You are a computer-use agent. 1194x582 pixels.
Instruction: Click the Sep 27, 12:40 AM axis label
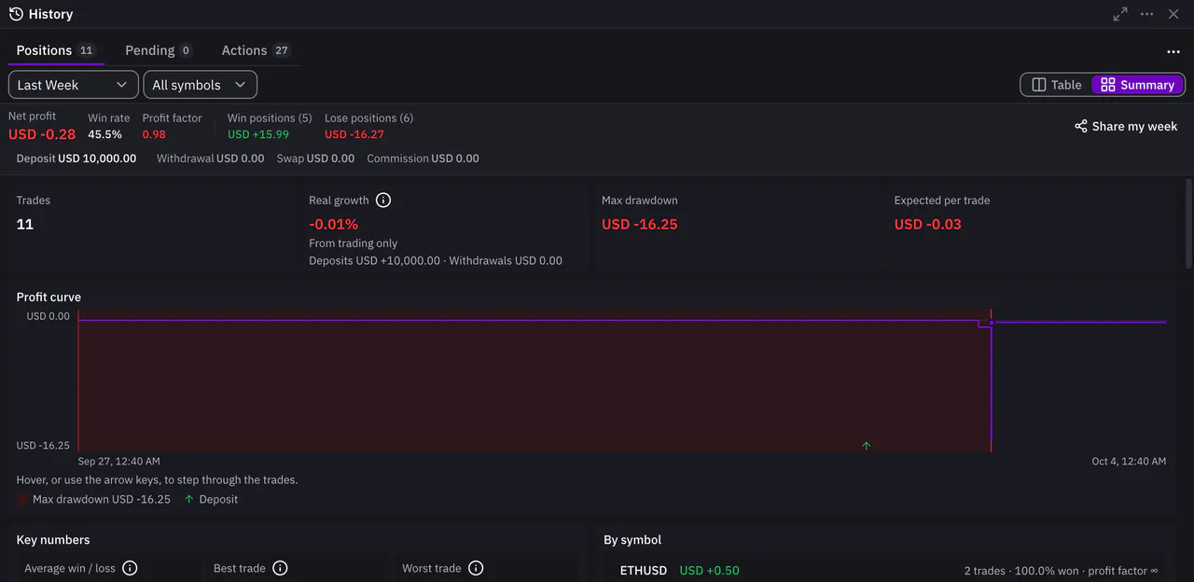point(119,461)
